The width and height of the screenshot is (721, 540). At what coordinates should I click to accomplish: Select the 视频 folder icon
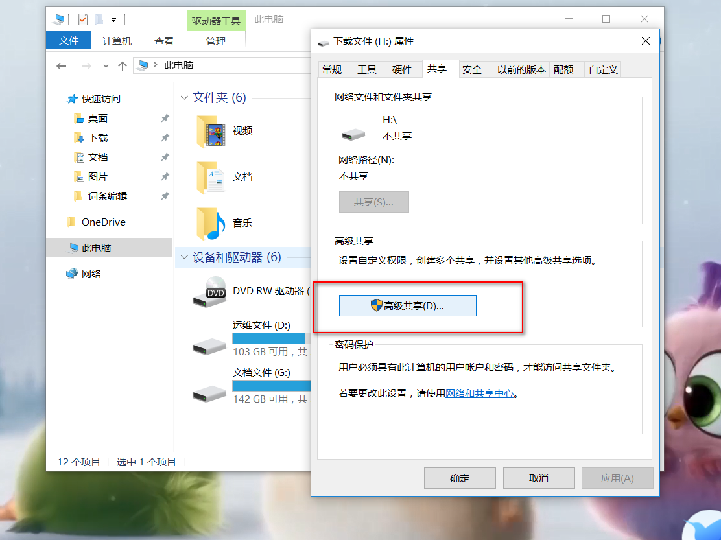(x=211, y=132)
